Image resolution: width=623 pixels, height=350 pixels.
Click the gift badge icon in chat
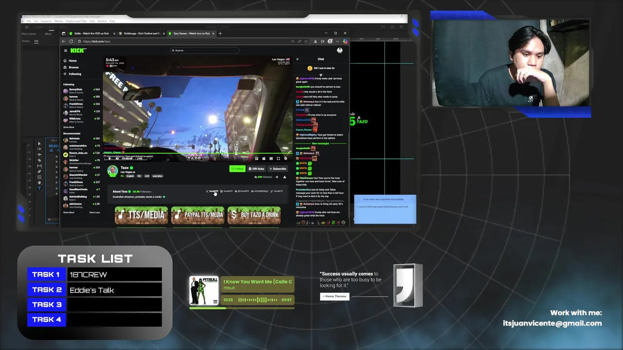pos(310,68)
